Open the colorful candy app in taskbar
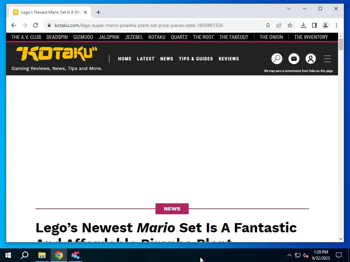 (76, 255)
